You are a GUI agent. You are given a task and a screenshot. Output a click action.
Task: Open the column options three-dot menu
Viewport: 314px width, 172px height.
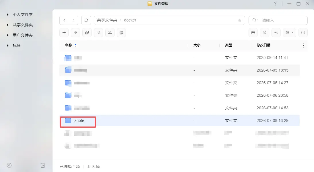tap(304, 46)
